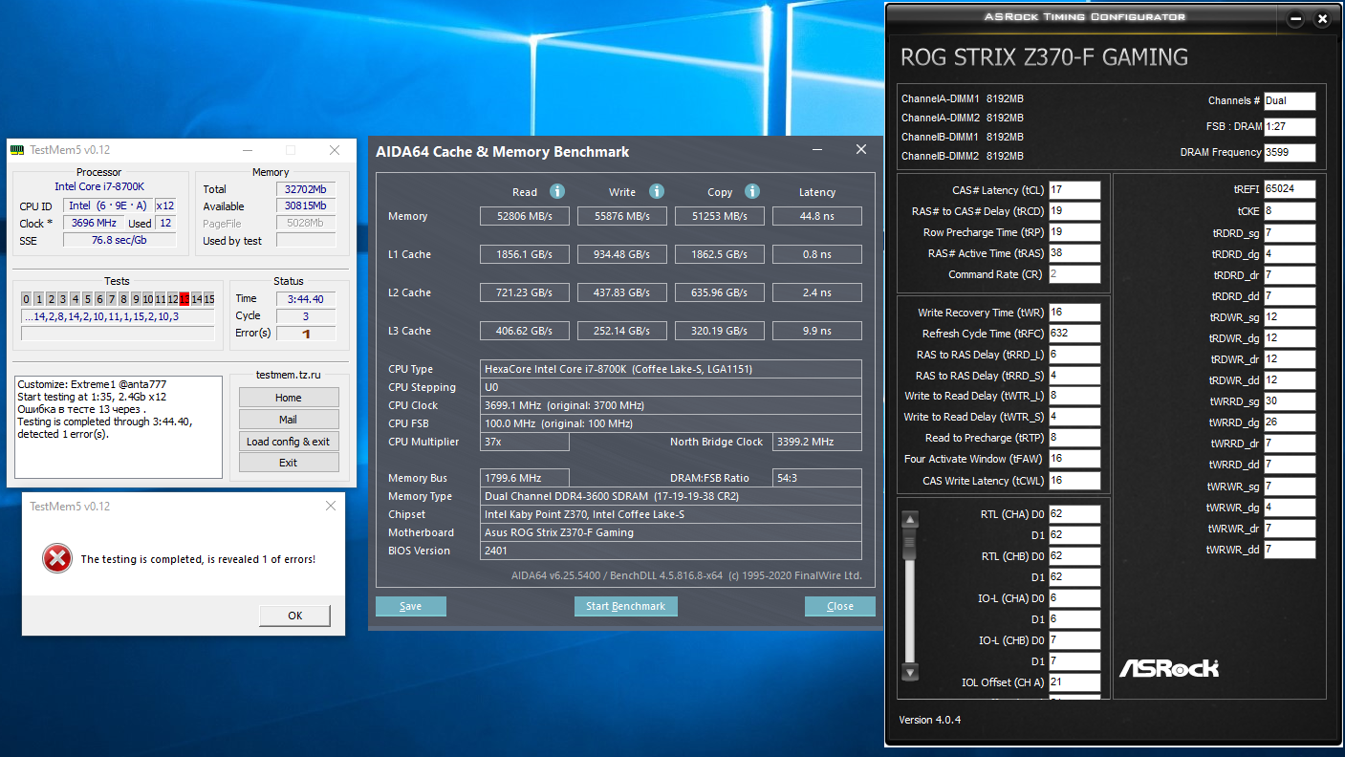
Task: Click the Close button at AIDA64 bottom
Action: point(840,606)
